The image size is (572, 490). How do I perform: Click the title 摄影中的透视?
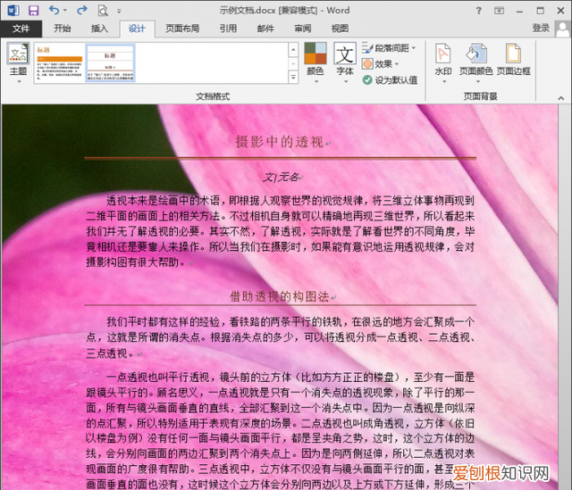pos(280,142)
